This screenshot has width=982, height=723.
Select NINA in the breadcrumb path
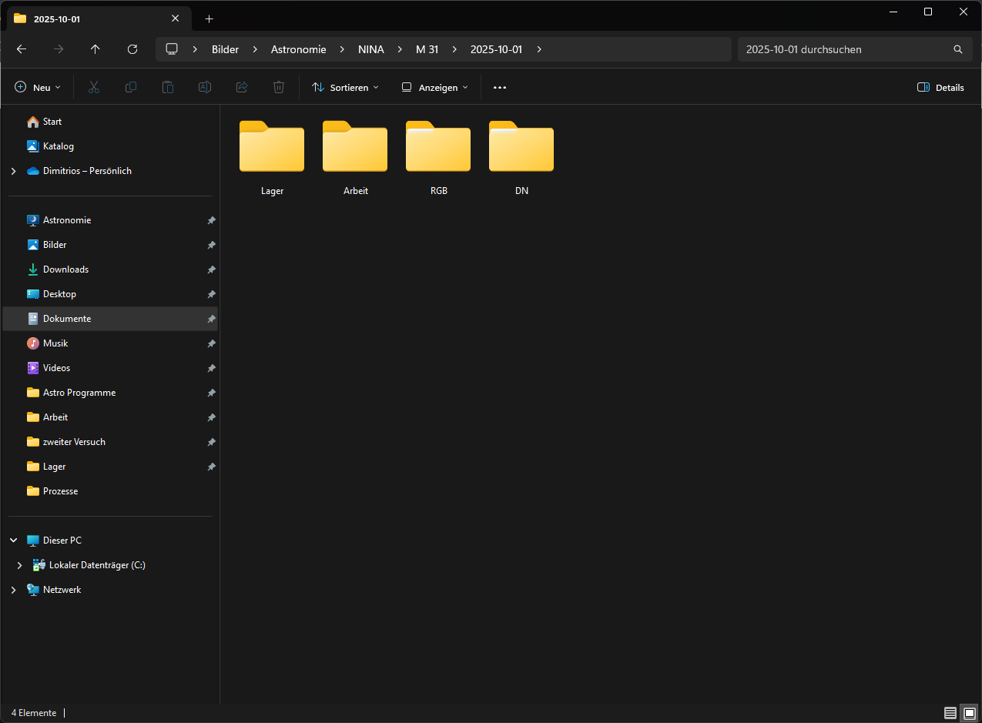tap(370, 49)
